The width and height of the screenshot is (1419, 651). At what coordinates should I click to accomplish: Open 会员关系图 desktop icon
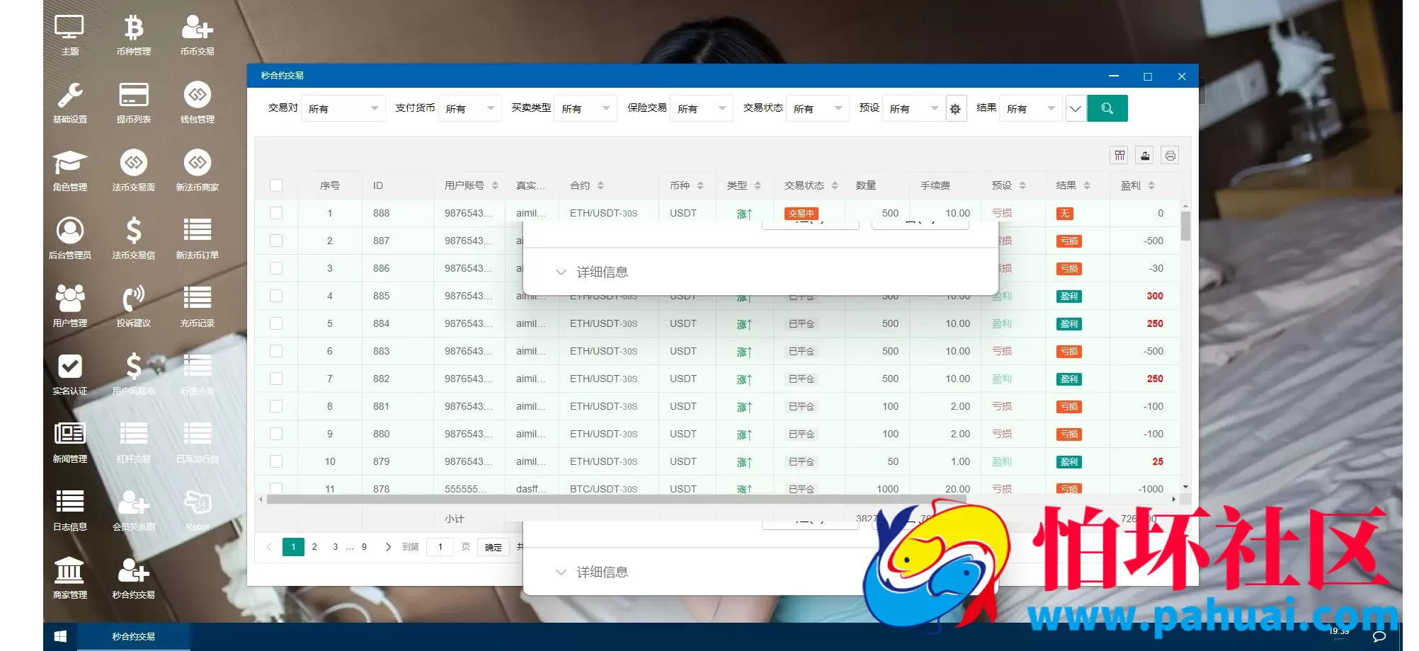(133, 511)
